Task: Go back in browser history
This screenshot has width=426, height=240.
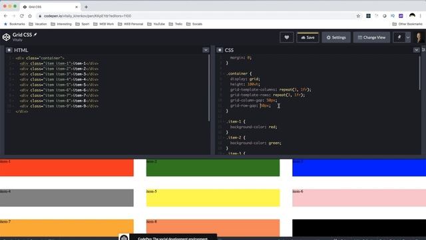Action: click(6, 16)
